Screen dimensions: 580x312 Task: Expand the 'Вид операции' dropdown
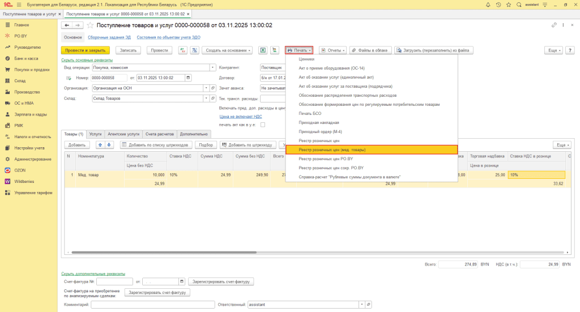pos(206,67)
